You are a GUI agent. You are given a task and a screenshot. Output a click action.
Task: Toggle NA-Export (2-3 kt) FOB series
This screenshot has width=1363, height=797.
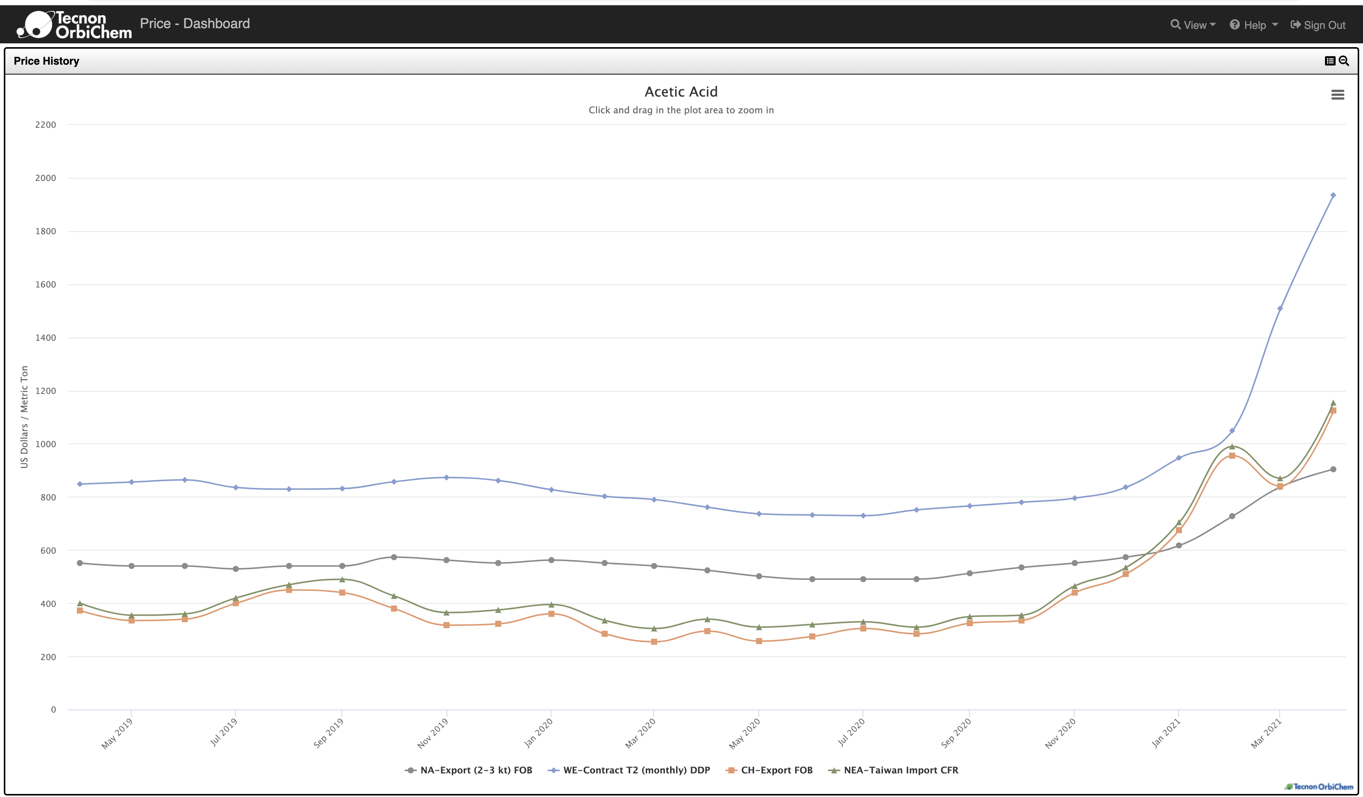(x=469, y=770)
